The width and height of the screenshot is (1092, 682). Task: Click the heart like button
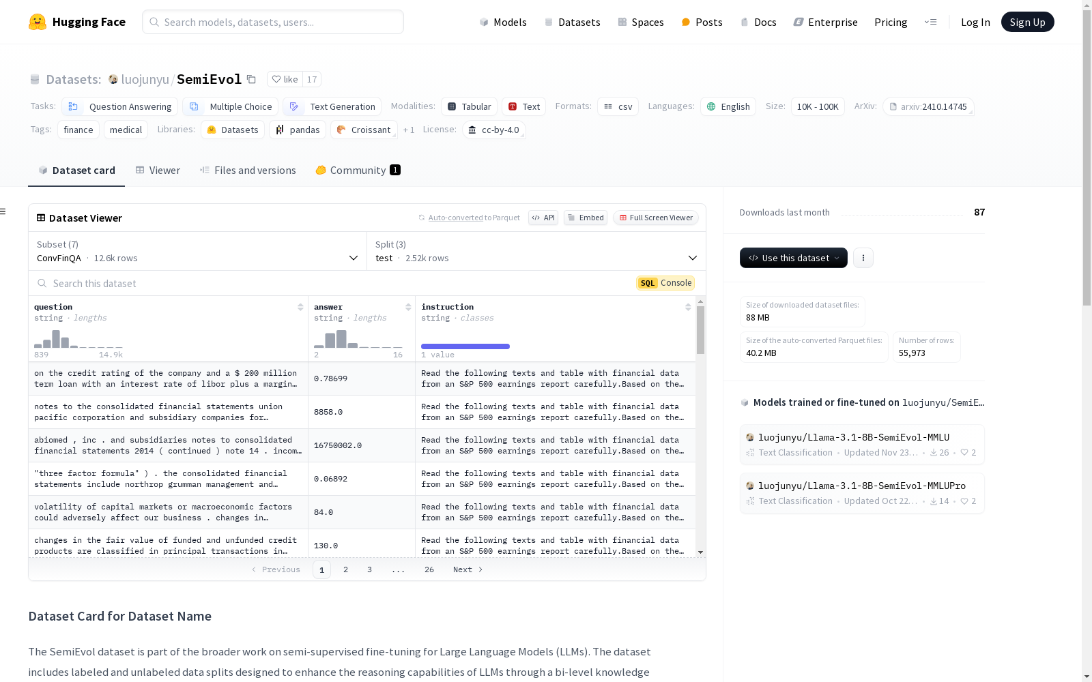(x=285, y=79)
